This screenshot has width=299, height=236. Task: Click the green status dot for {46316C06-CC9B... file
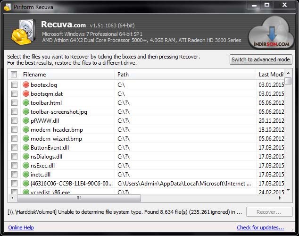(x=26, y=183)
